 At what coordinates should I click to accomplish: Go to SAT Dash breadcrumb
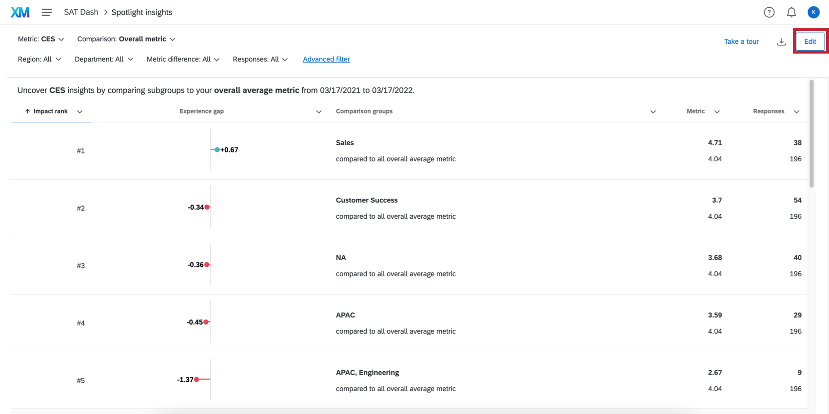81,12
